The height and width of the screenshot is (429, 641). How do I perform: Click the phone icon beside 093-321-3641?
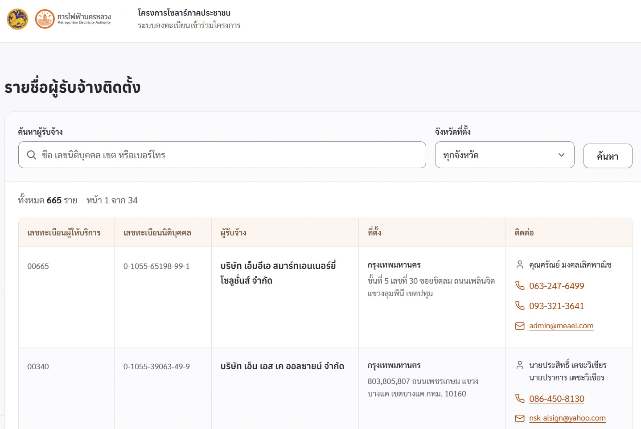pyautogui.click(x=520, y=305)
